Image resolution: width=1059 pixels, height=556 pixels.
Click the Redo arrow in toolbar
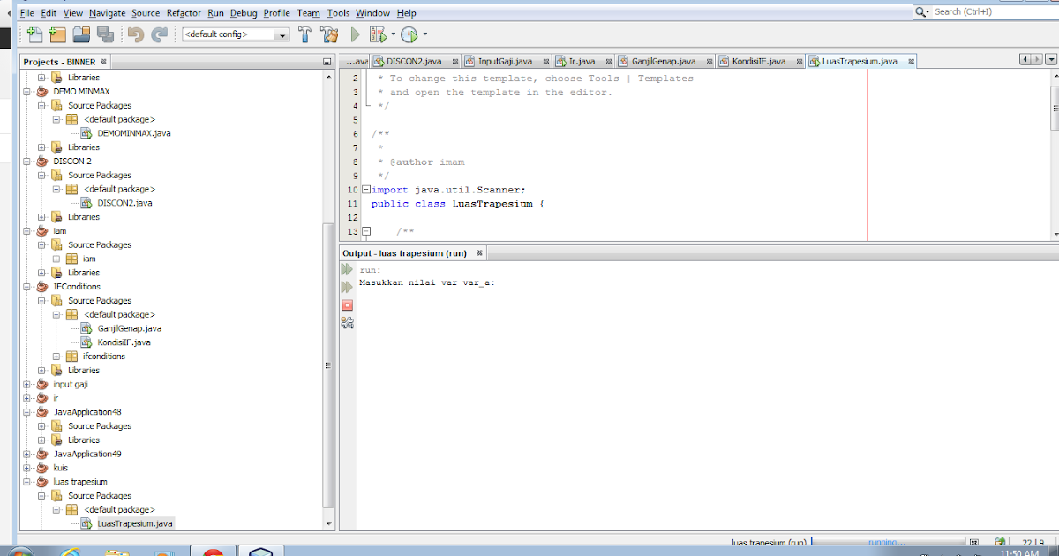160,34
